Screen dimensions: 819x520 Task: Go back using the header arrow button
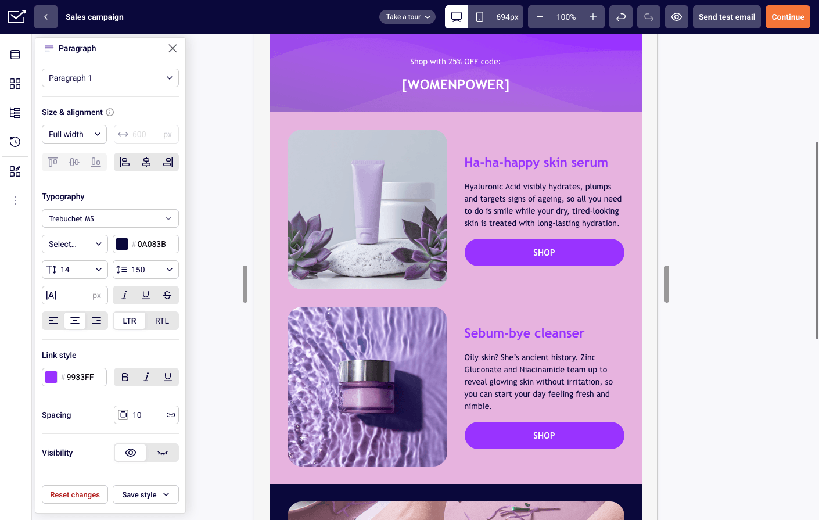point(46,17)
